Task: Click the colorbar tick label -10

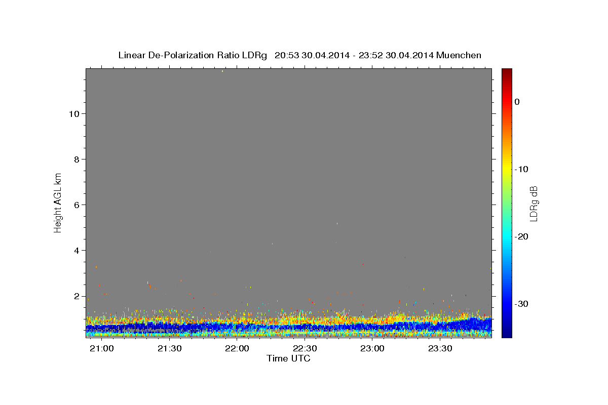Action: 521,169
